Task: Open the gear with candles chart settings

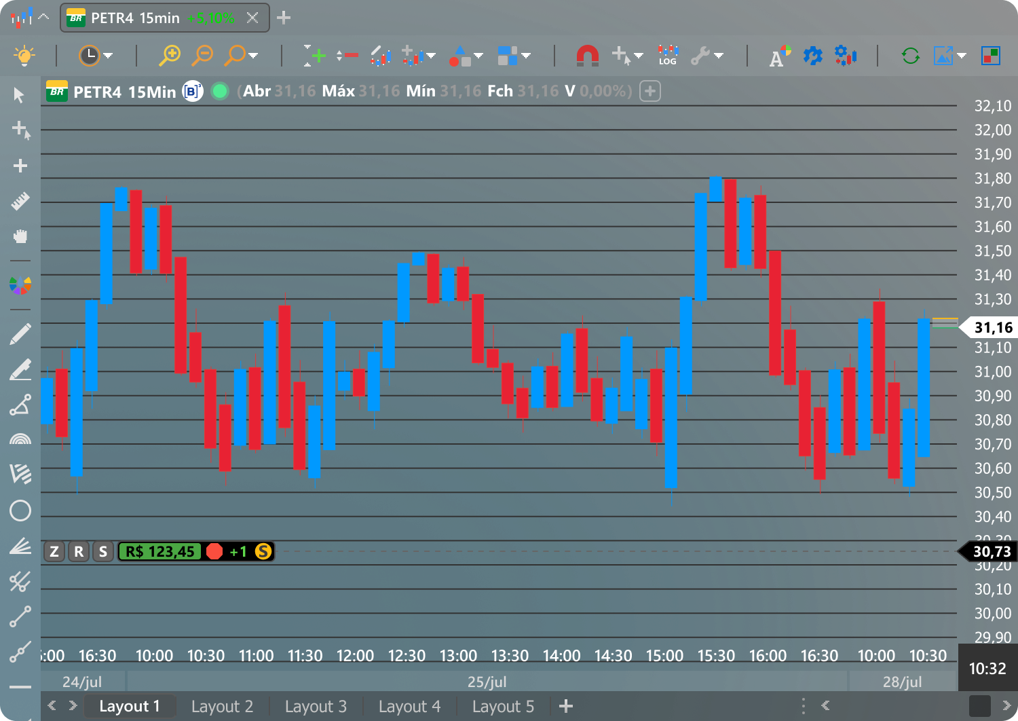Action: tap(846, 55)
